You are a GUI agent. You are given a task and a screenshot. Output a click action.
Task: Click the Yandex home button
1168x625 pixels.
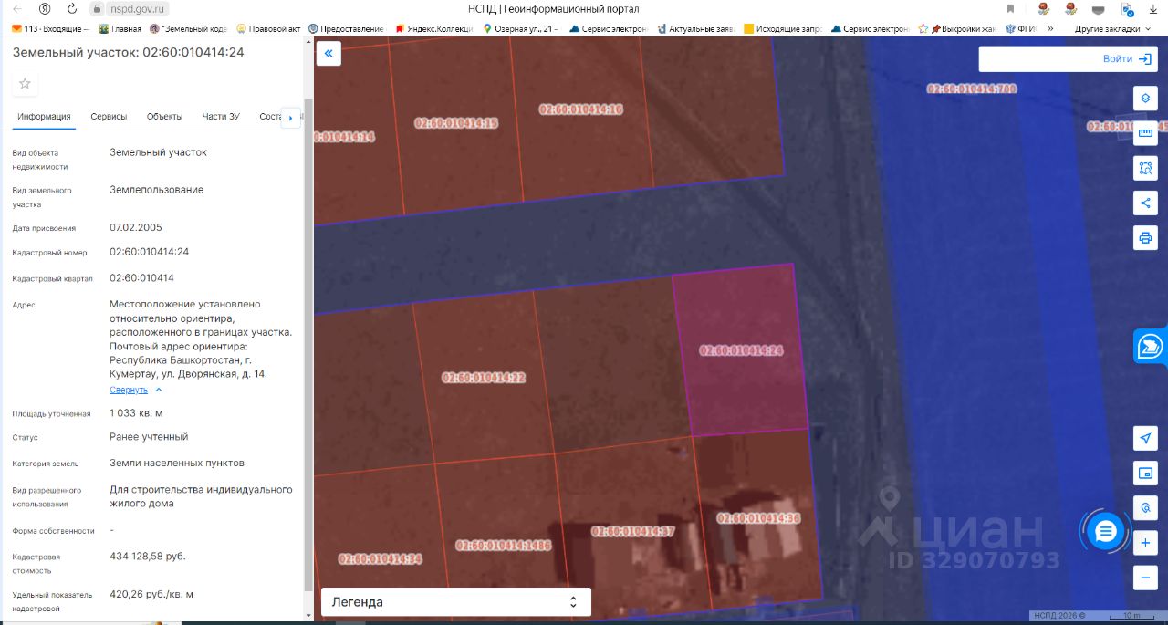click(44, 8)
